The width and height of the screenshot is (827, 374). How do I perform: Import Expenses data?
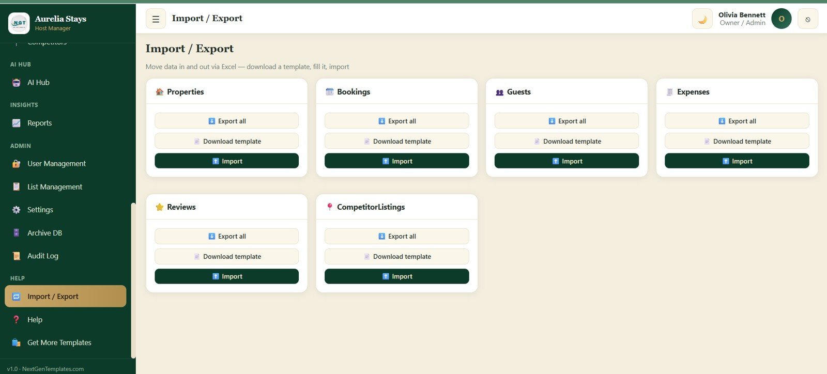click(x=737, y=161)
